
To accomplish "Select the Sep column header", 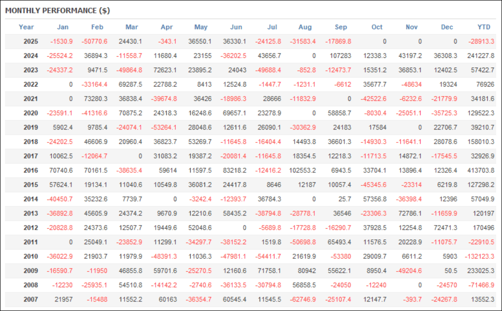I will point(342,27).
